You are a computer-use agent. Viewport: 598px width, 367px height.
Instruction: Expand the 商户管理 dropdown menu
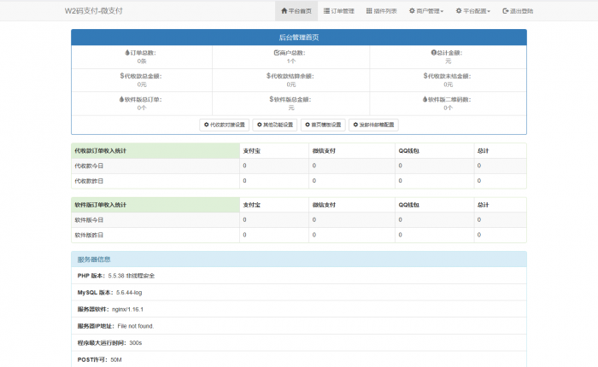click(x=425, y=11)
